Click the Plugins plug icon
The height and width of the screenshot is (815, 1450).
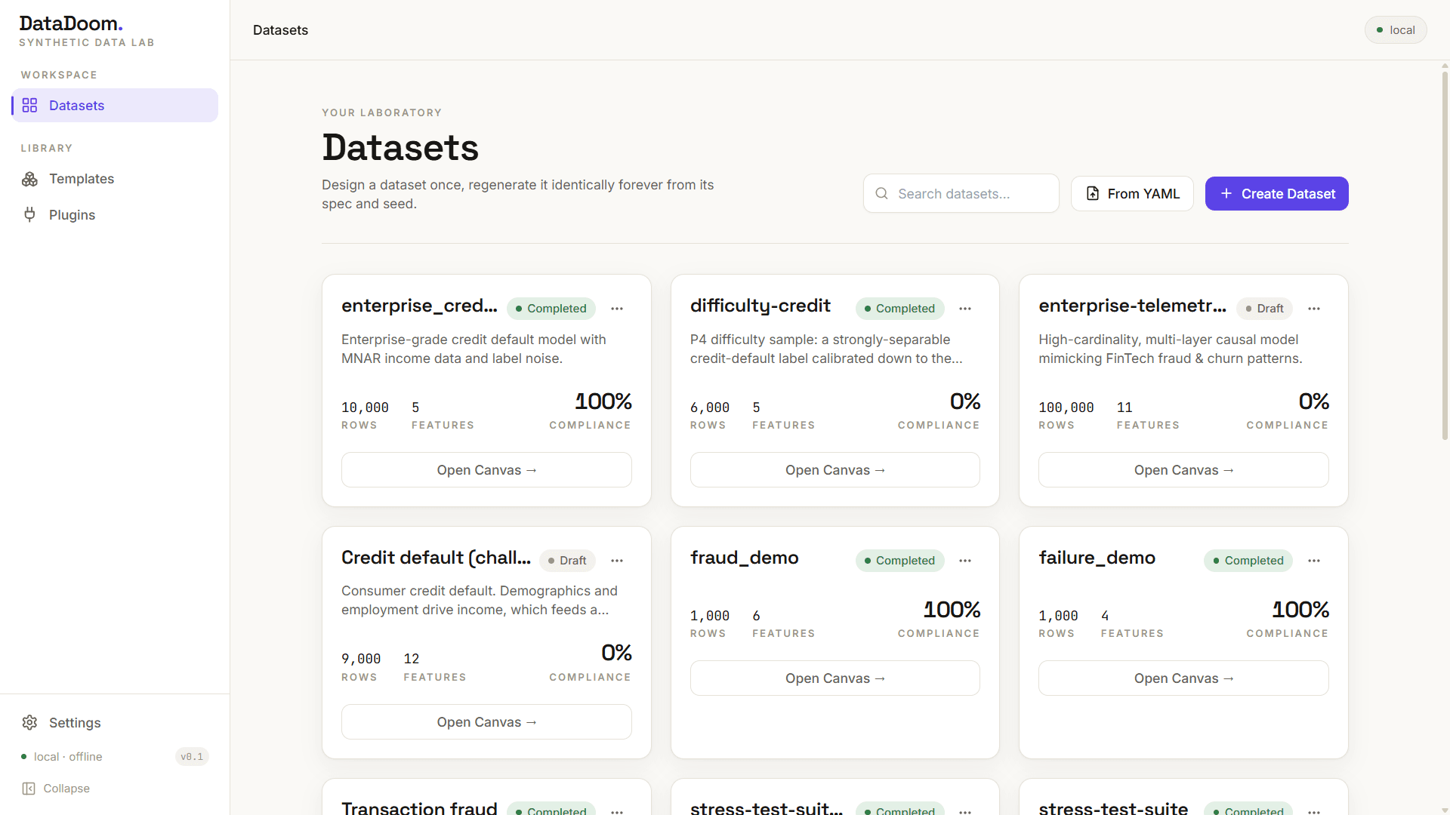click(x=29, y=215)
